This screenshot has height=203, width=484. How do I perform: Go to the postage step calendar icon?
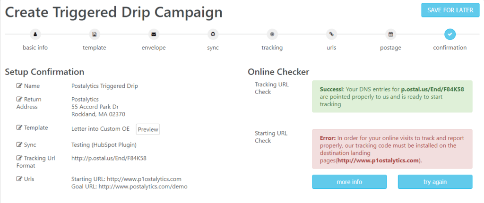point(391,34)
